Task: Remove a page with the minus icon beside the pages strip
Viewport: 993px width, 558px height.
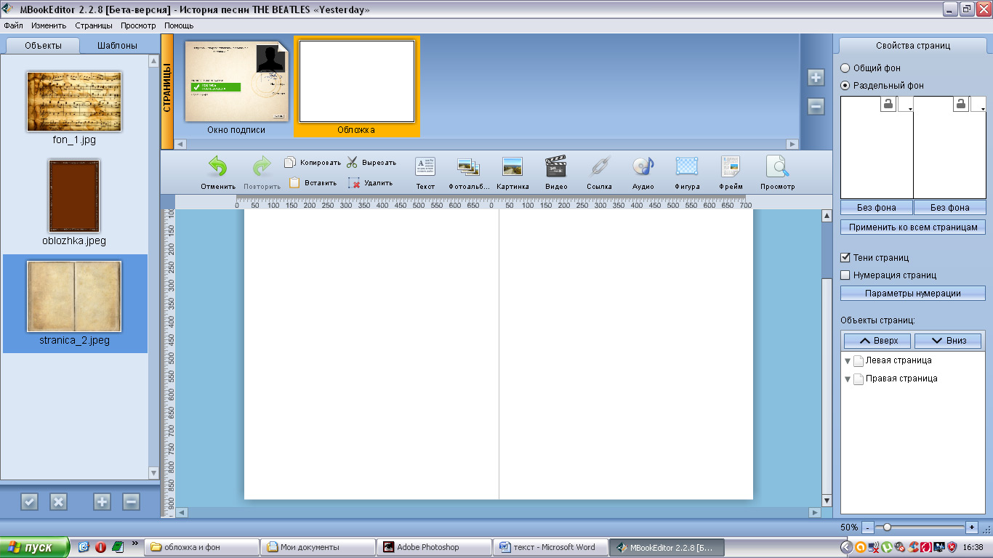Action: click(816, 107)
